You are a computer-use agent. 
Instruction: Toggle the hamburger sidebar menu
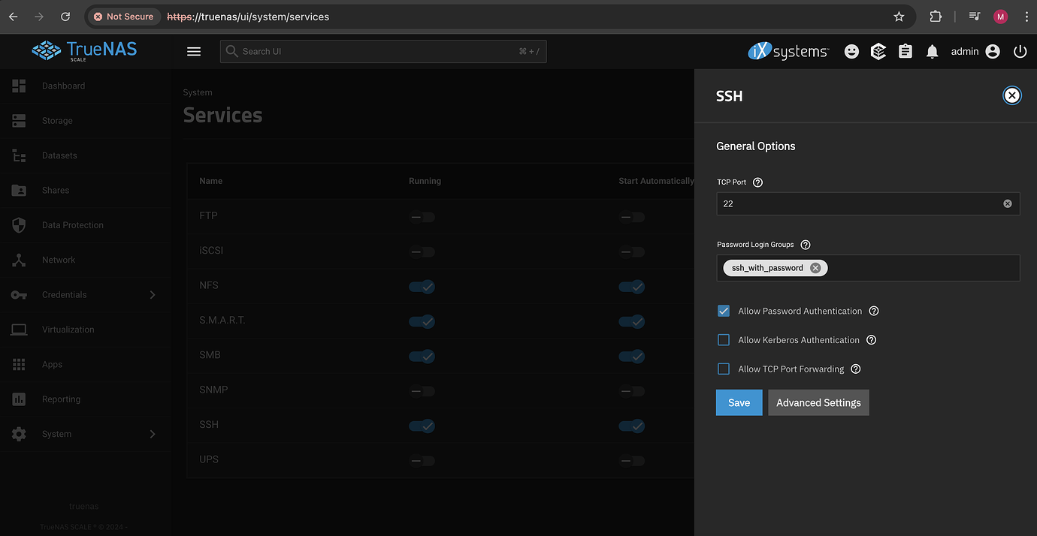click(194, 51)
